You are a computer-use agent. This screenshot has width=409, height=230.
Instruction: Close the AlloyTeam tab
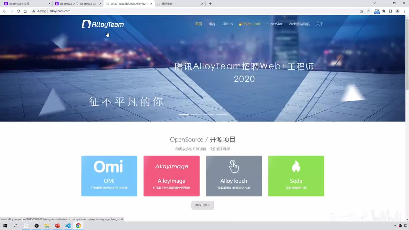(151, 4)
